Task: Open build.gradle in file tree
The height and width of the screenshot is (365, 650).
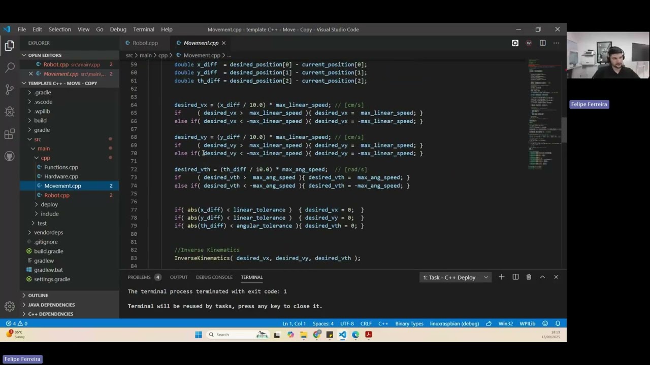Action: 49,251
